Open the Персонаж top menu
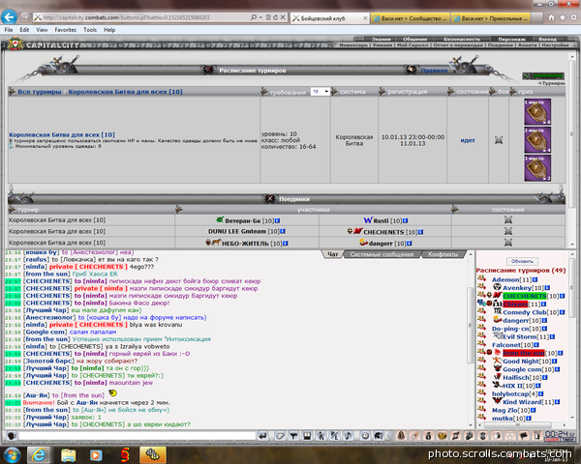This screenshot has height=464, width=581. pyautogui.click(x=511, y=40)
